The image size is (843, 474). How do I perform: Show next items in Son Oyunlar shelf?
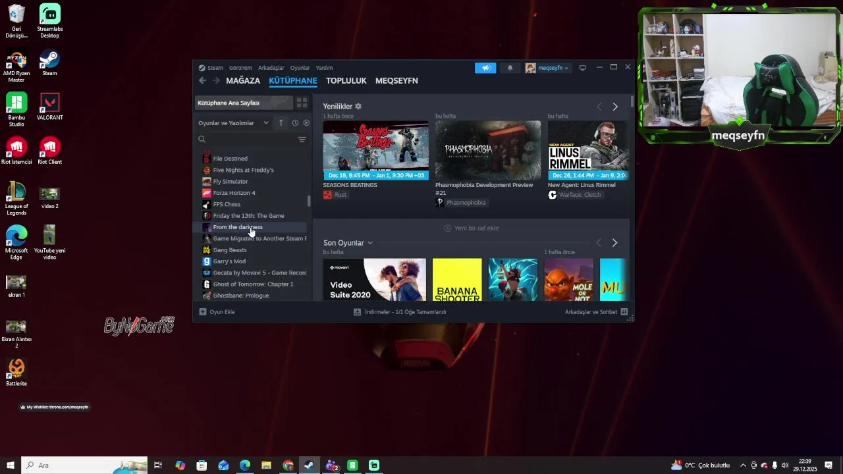[x=614, y=243]
